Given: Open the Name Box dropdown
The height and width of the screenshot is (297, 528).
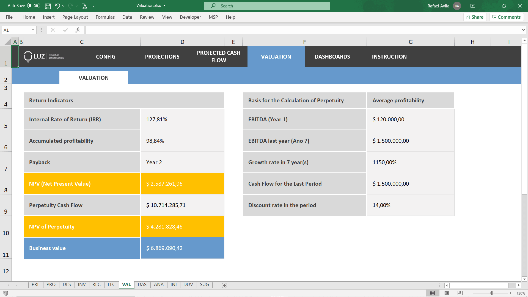Looking at the screenshot, I should click(32, 30).
